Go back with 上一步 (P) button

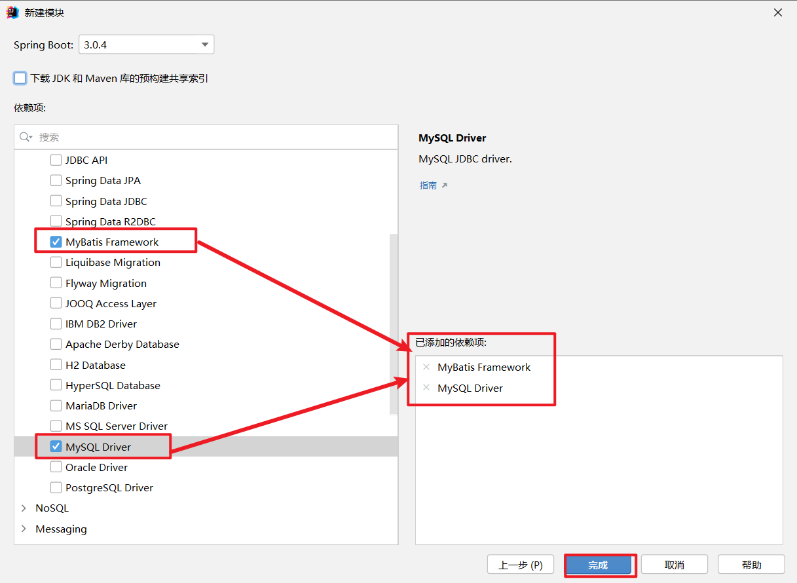(x=520, y=565)
